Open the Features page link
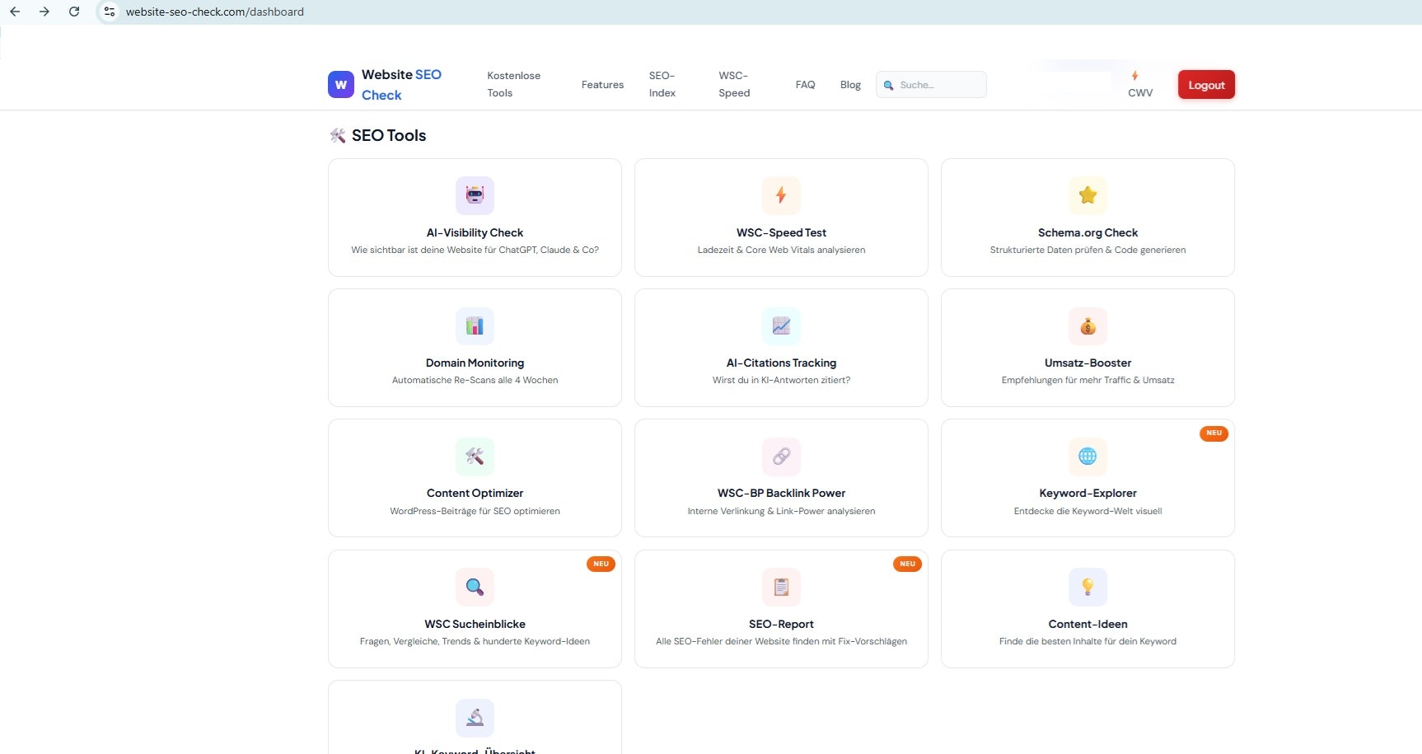The width and height of the screenshot is (1422, 754). pyautogui.click(x=602, y=84)
